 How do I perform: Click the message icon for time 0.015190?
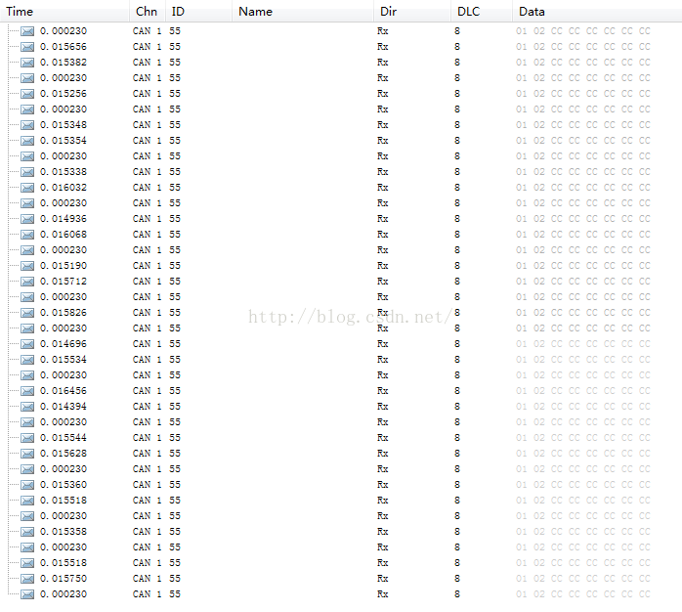point(27,266)
